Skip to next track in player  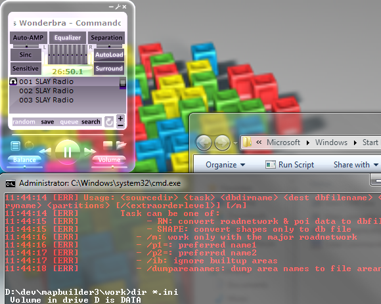90,152
